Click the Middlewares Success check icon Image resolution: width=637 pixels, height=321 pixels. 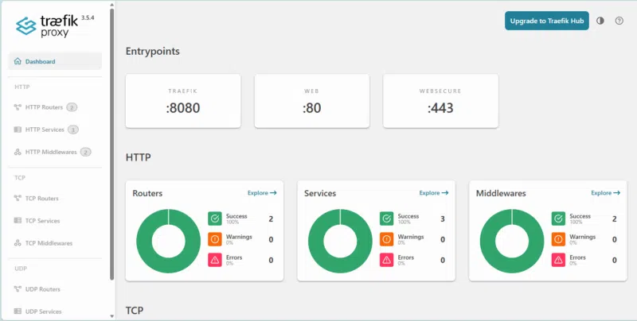559,219
